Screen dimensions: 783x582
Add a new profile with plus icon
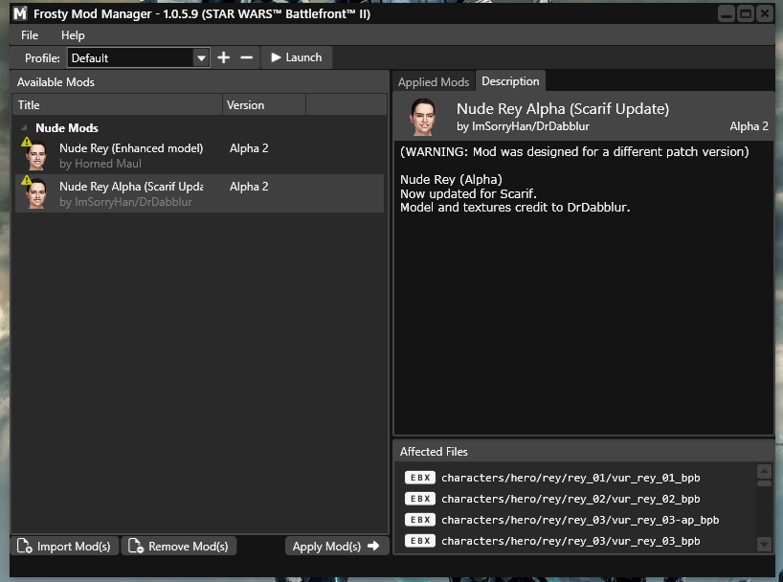click(x=224, y=57)
